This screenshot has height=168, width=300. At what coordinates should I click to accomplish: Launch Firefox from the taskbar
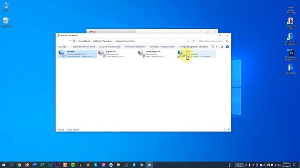(x=27, y=165)
